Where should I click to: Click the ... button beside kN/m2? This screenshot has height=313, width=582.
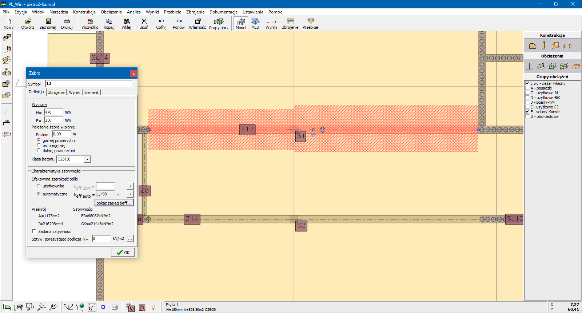tap(130, 238)
